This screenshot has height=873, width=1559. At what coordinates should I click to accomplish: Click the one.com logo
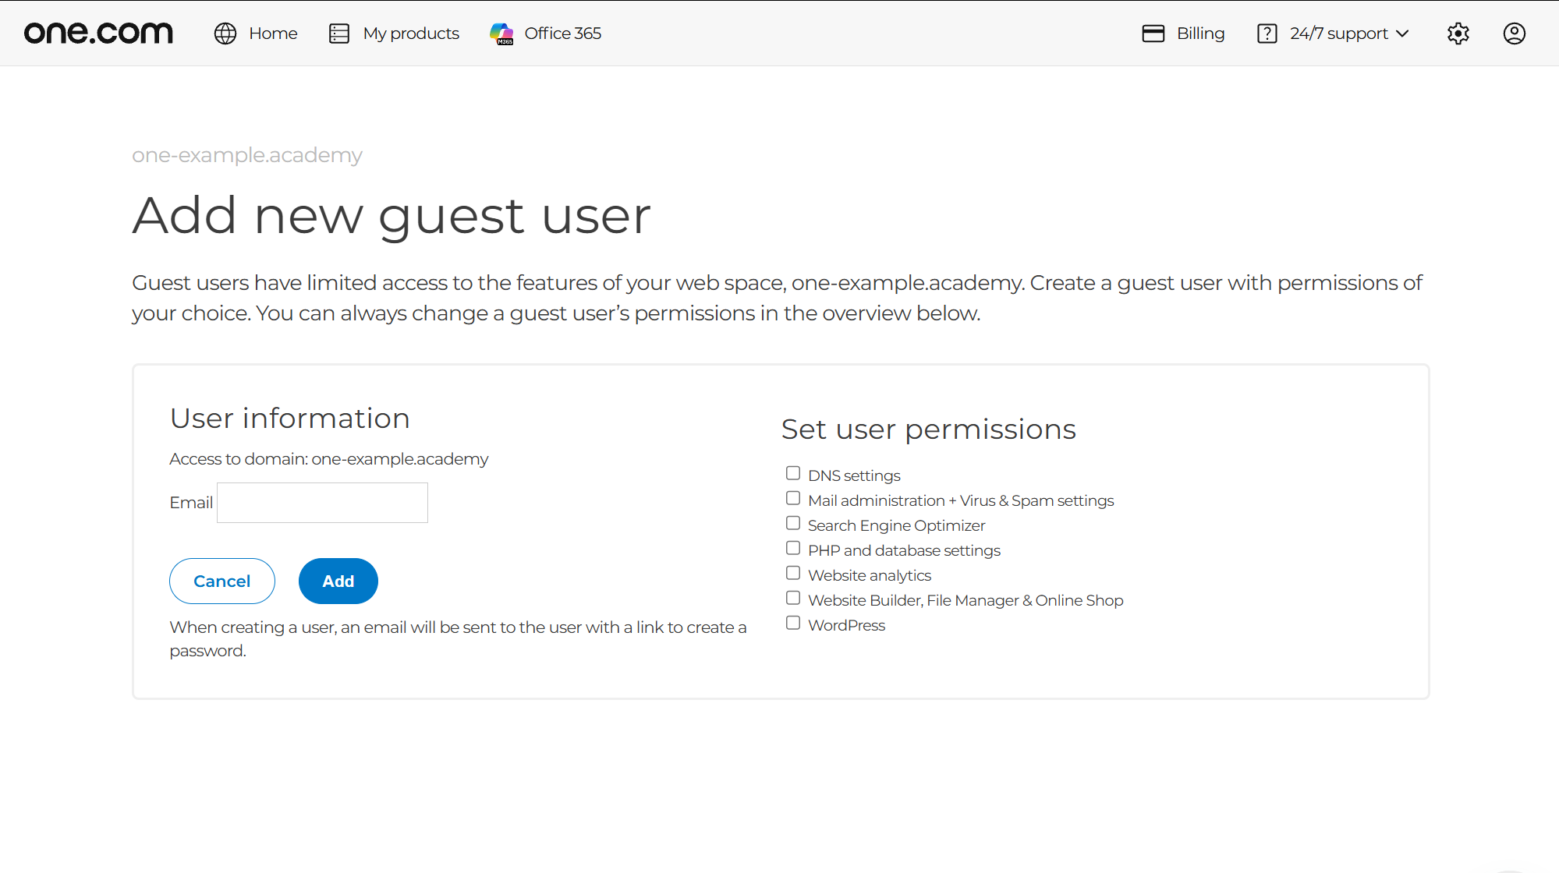[98, 33]
